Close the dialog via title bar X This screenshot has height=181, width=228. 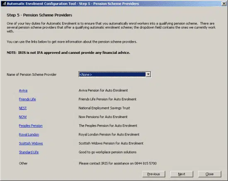pyautogui.click(x=224, y=4)
